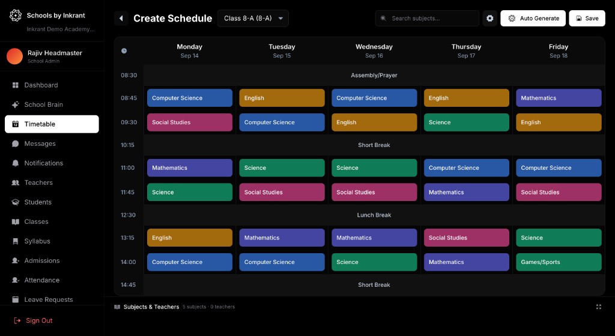Select Monday 09:30 Social Studies block
The width and height of the screenshot is (615, 336).
coord(190,122)
